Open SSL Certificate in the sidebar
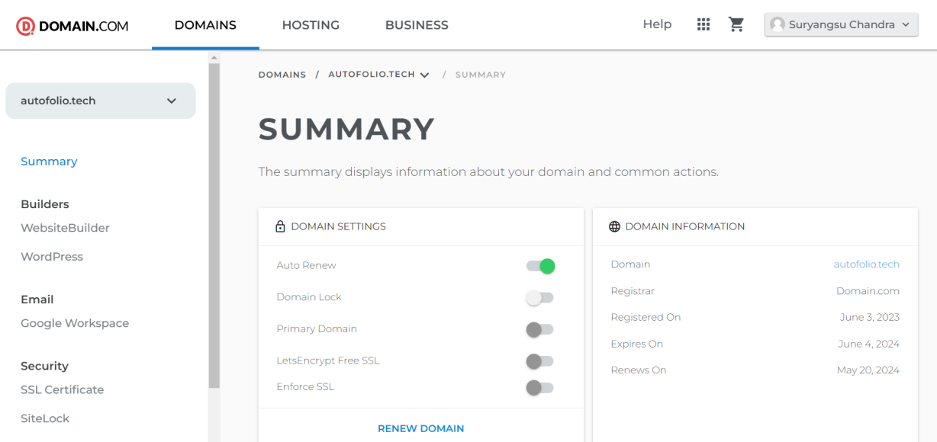 pos(62,389)
